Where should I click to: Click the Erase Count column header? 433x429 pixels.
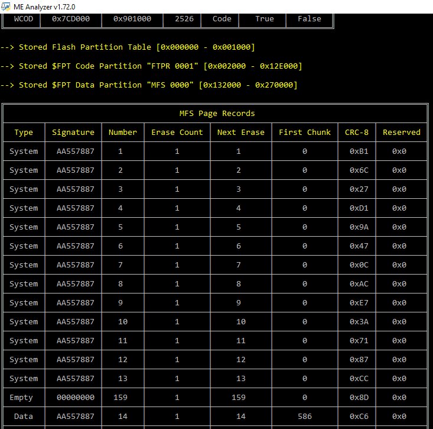tap(177, 133)
